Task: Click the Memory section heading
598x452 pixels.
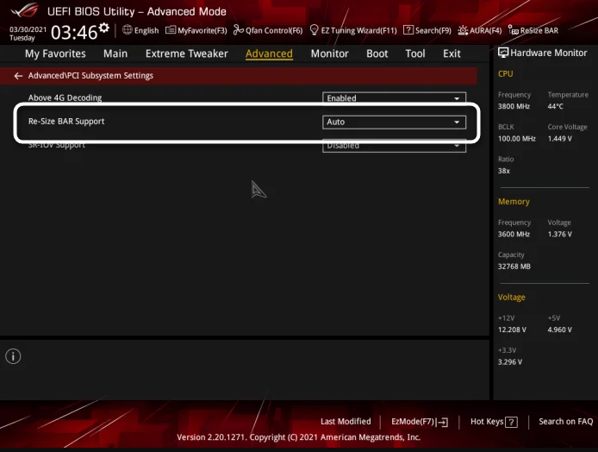Action: click(x=514, y=202)
